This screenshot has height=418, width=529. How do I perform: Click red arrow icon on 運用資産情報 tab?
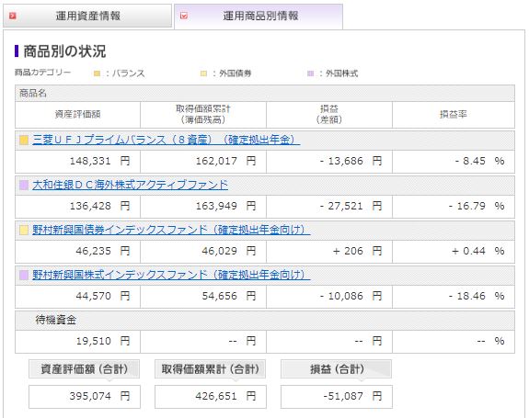13,16
